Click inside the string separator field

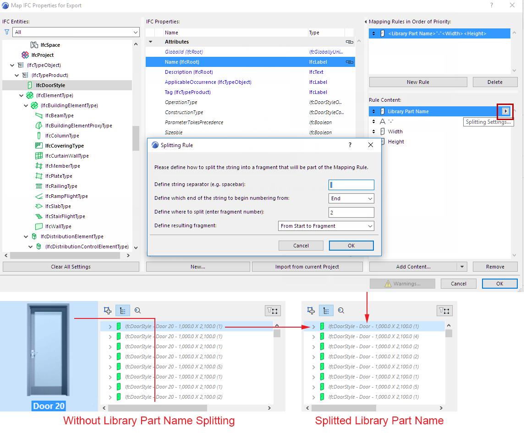tap(351, 185)
